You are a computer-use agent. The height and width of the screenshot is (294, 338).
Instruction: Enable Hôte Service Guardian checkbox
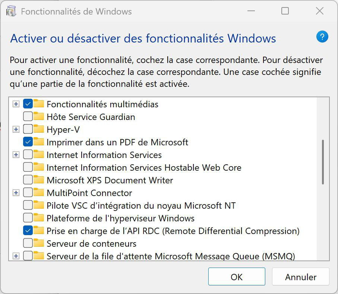point(28,117)
